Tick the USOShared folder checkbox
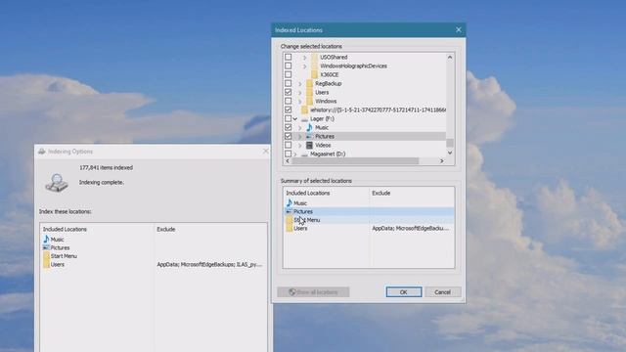 pos(288,57)
